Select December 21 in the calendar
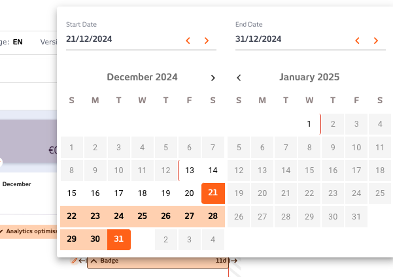393x277 pixels. tap(213, 193)
